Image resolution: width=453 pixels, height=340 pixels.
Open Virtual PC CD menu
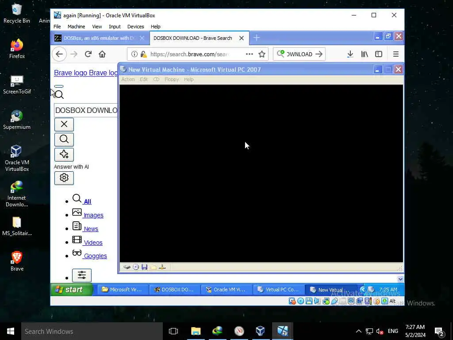(x=156, y=79)
